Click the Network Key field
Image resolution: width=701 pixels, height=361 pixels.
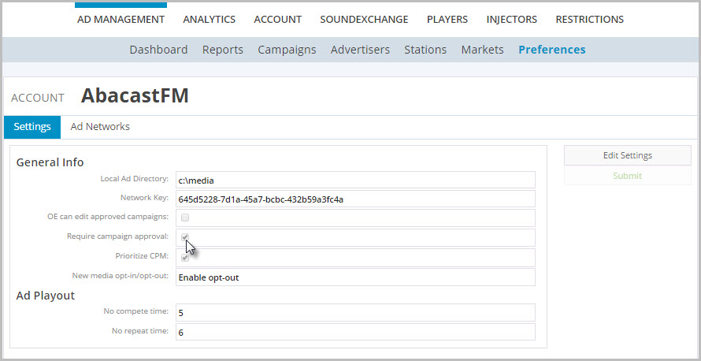point(355,199)
